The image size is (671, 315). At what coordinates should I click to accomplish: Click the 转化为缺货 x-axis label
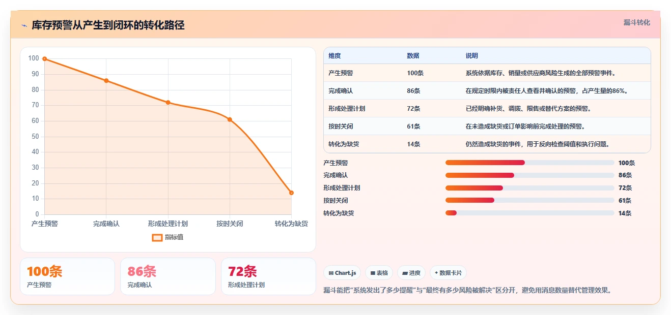point(291,224)
